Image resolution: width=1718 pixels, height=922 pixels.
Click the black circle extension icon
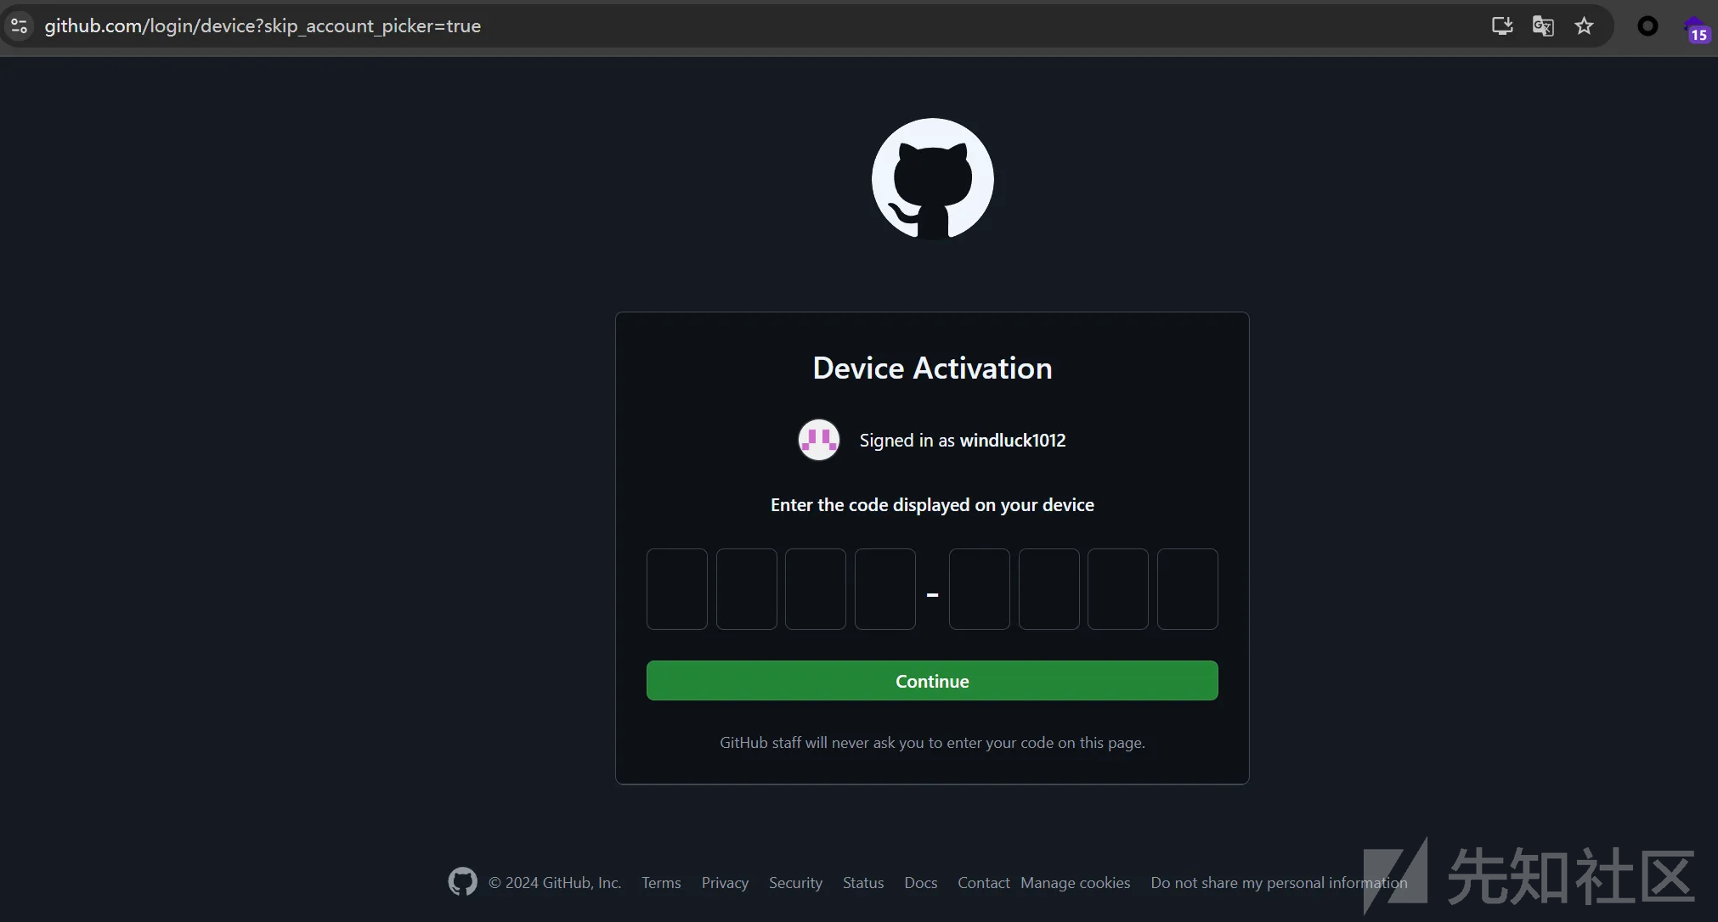1647,26
